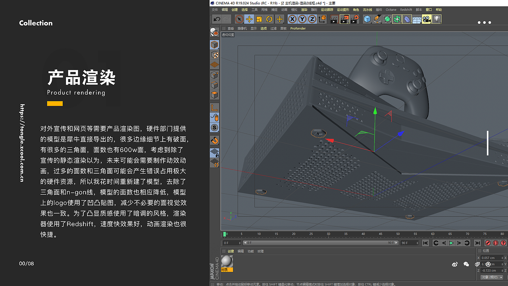Open the 文件 menu
This screenshot has height=286, width=508.
[x=215, y=10]
